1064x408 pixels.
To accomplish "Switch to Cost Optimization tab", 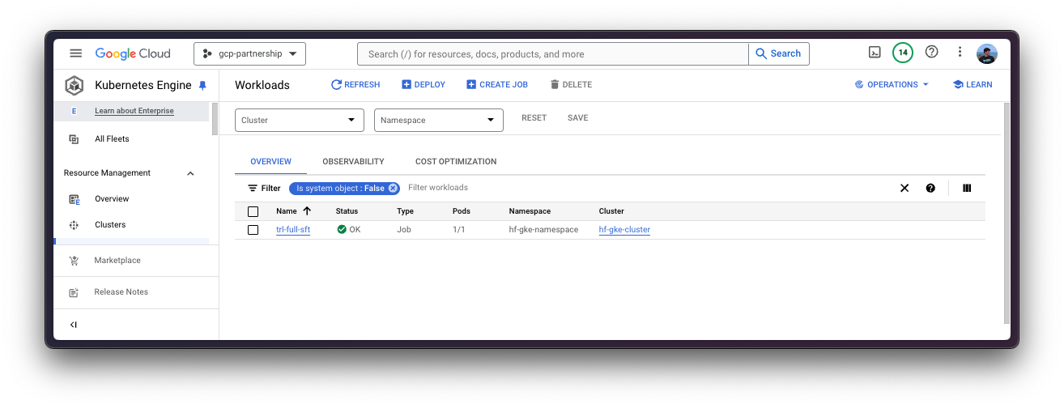I will coord(456,162).
